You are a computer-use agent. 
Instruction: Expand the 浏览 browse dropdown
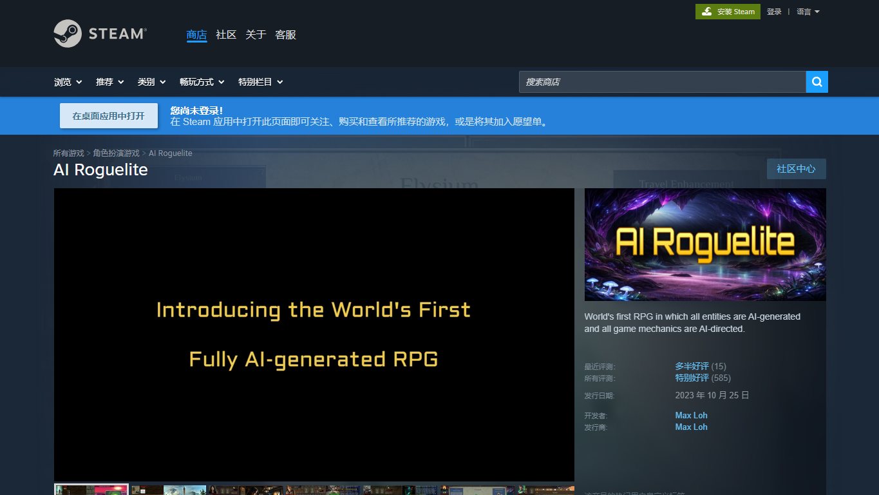pyautogui.click(x=68, y=82)
